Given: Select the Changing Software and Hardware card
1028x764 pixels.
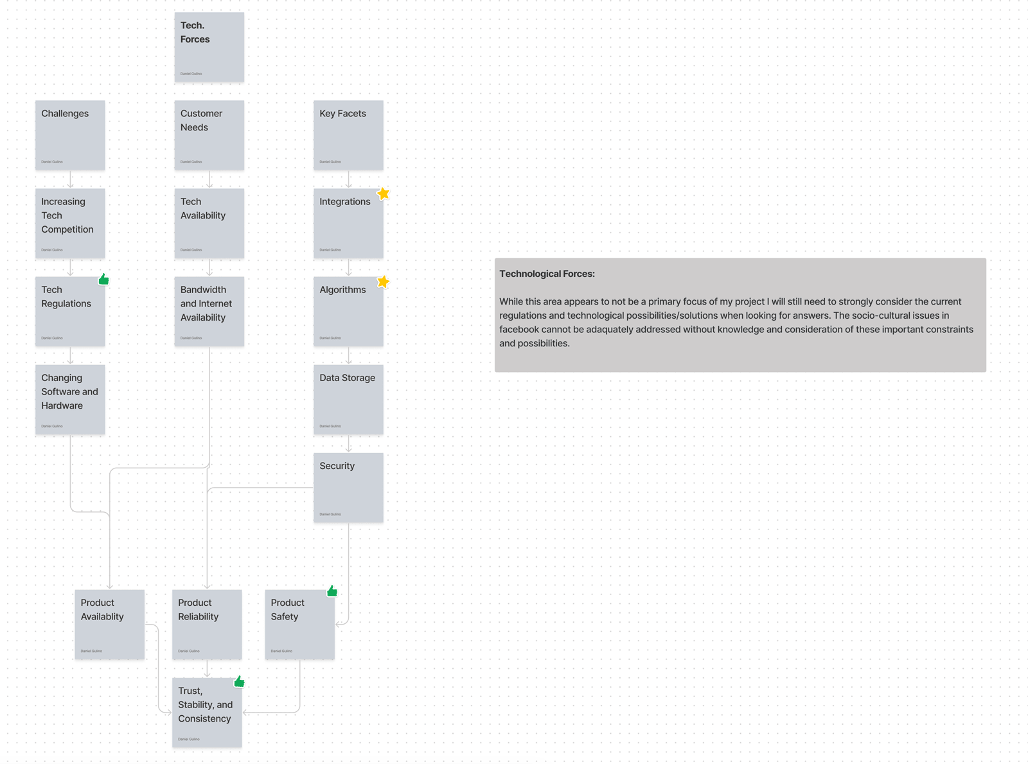Looking at the screenshot, I should tap(70, 400).
